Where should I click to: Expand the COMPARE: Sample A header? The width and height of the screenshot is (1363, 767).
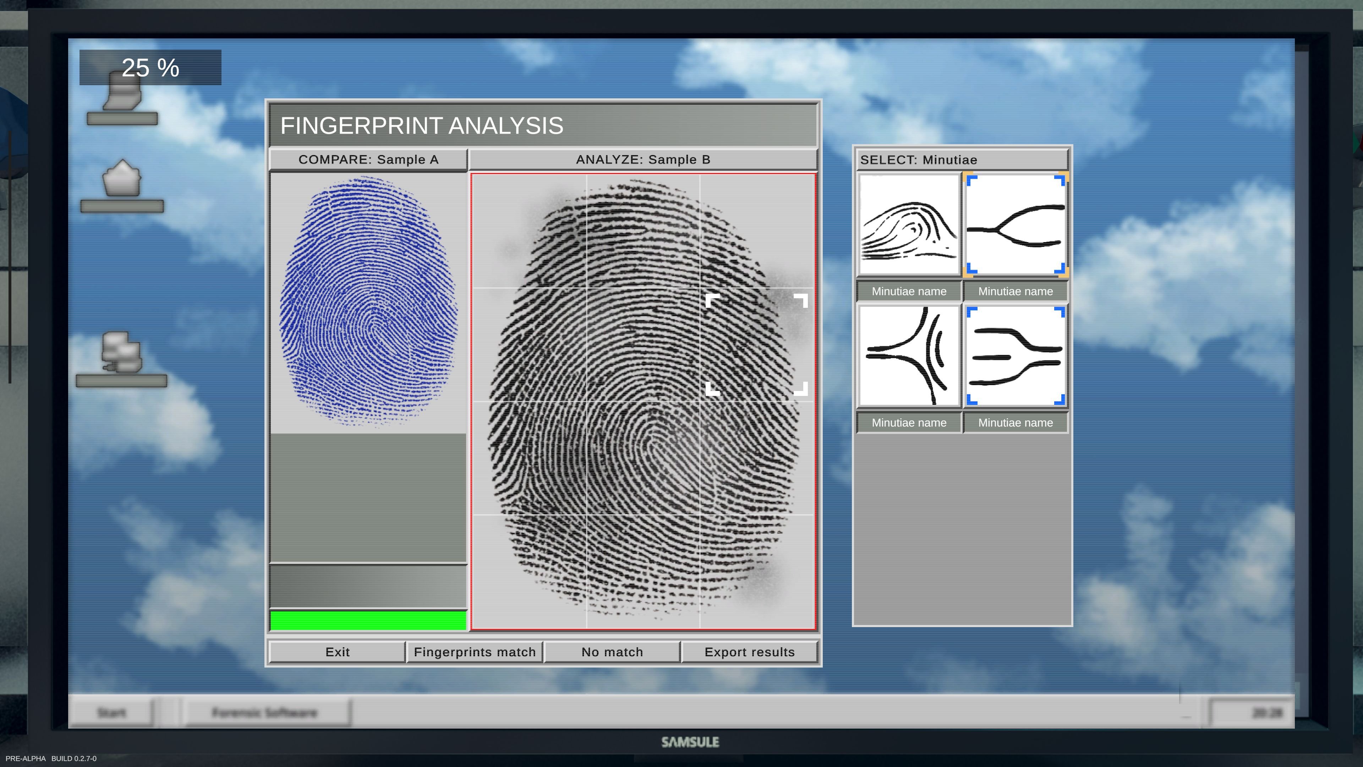point(368,159)
